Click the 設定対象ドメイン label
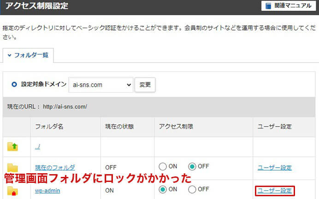 pyautogui.click(x=44, y=84)
